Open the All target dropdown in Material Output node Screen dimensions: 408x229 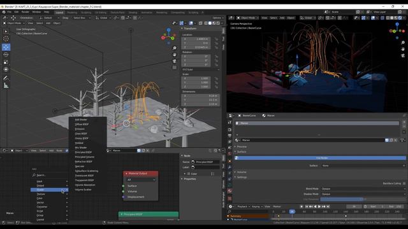[x=141, y=179]
